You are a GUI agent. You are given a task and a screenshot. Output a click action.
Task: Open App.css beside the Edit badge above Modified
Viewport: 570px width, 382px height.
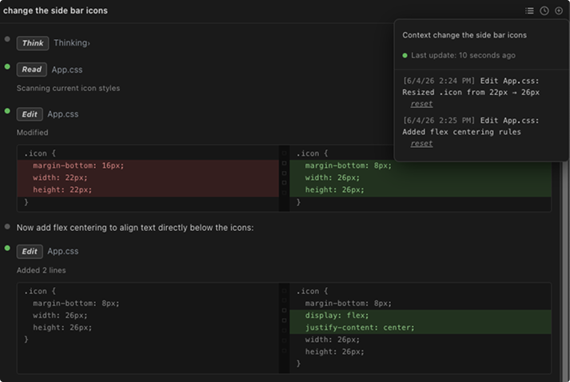63,114
